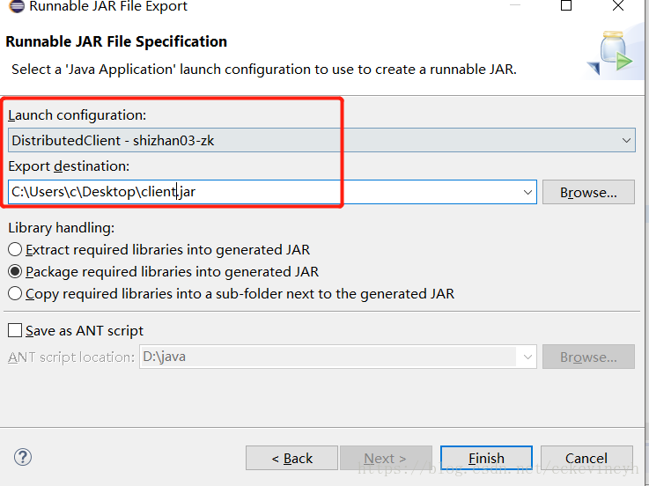The image size is (649, 486).
Task: Click the Eclipse icon in title bar
Action: (17, 6)
